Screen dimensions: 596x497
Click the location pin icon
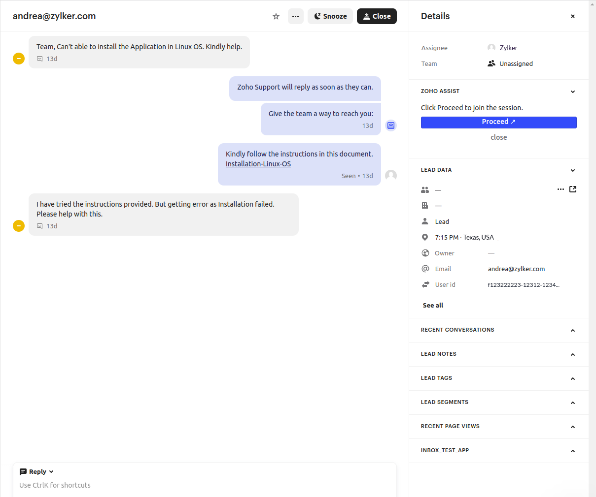pos(425,237)
